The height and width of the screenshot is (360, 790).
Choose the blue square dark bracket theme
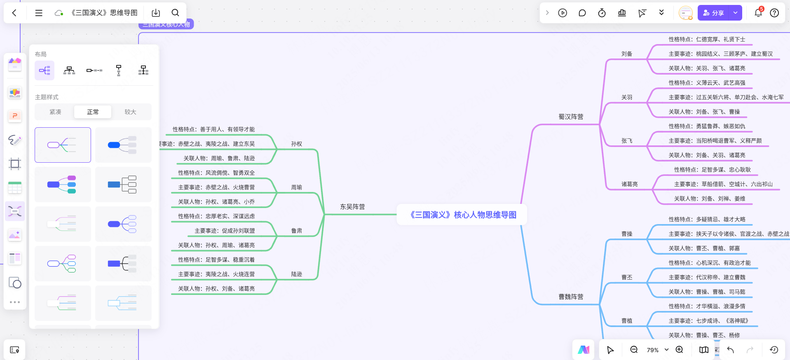point(123,264)
